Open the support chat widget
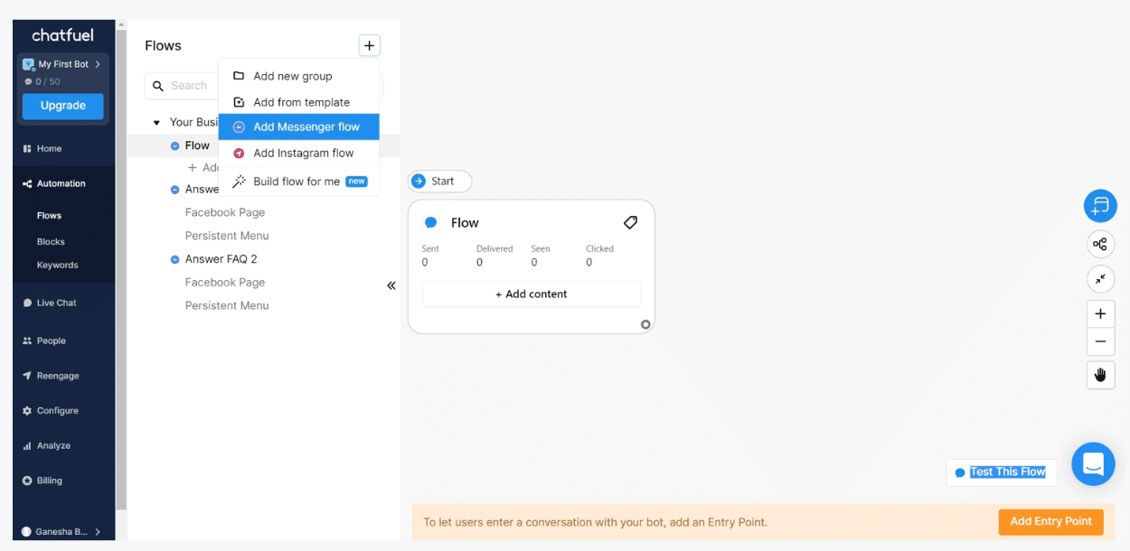 [x=1093, y=464]
